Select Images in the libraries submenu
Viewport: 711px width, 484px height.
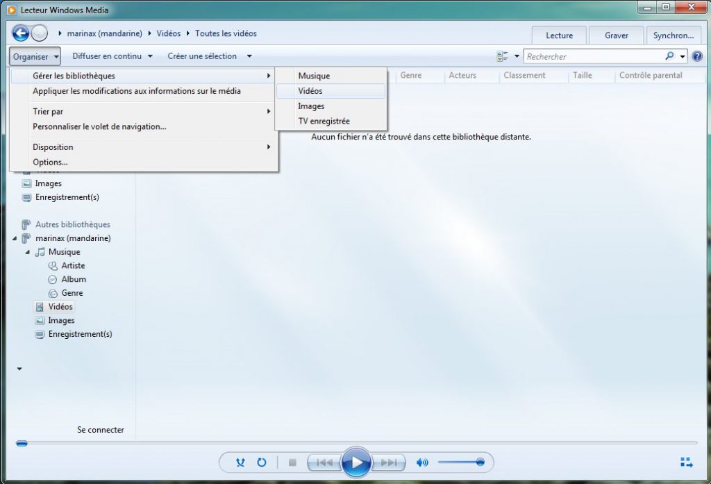[331, 106]
